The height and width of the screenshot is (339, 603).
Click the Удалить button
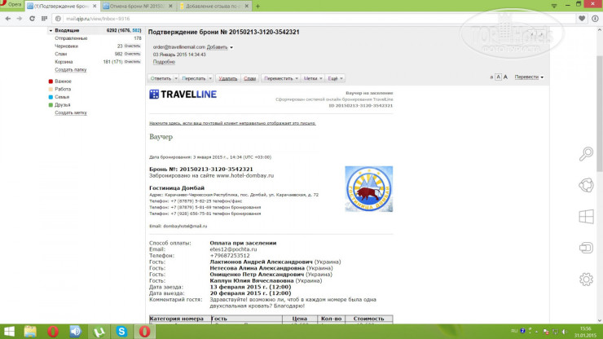coord(228,78)
